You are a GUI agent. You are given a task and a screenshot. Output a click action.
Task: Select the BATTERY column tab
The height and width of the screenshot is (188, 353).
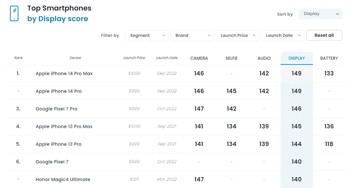click(329, 58)
